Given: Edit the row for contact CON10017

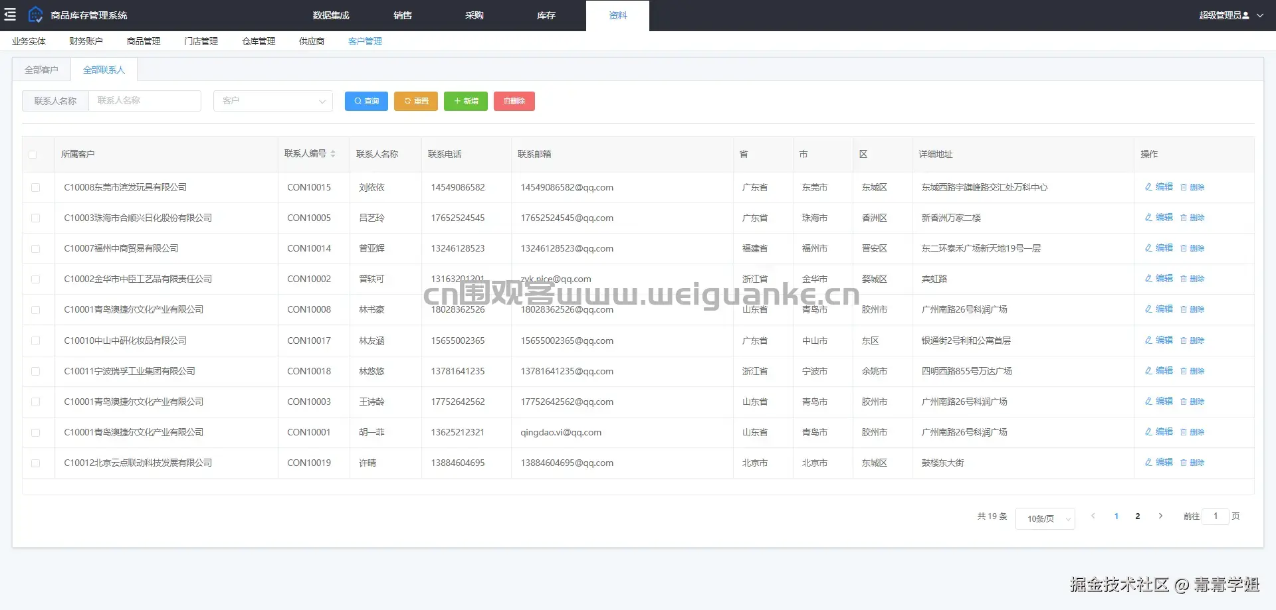Looking at the screenshot, I should 1159,341.
